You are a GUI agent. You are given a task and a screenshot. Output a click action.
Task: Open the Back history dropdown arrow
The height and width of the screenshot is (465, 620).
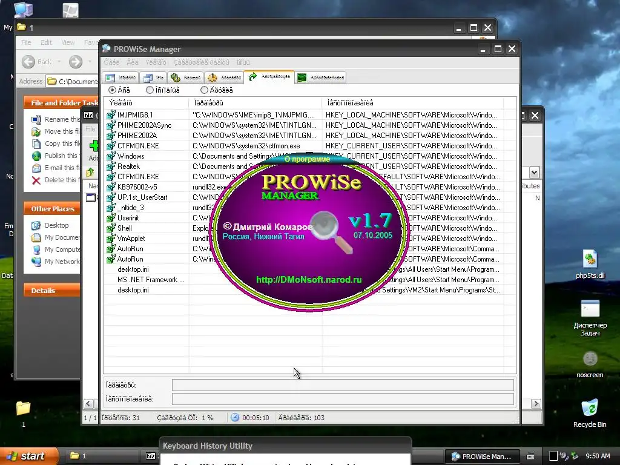59,62
